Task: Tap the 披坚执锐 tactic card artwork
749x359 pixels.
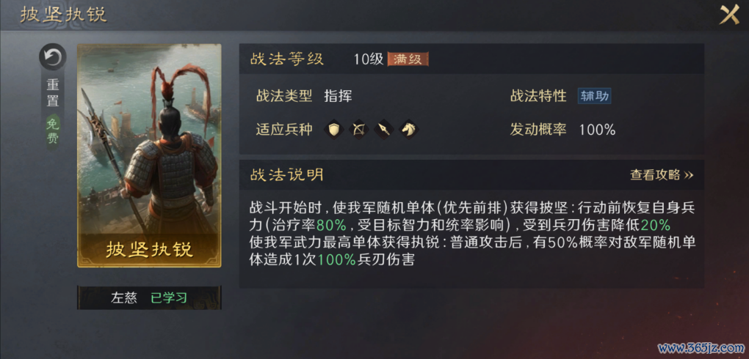Action: pos(149,155)
